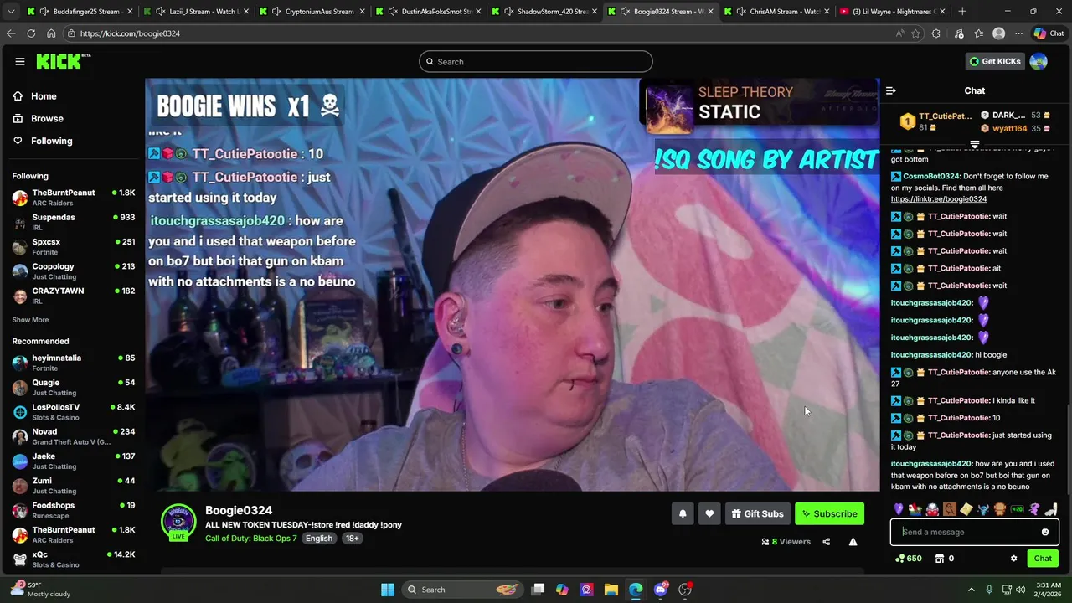The height and width of the screenshot is (603, 1072).
Task: Switch to CryptoniumAus Stream tab
Action: (312, 12)
